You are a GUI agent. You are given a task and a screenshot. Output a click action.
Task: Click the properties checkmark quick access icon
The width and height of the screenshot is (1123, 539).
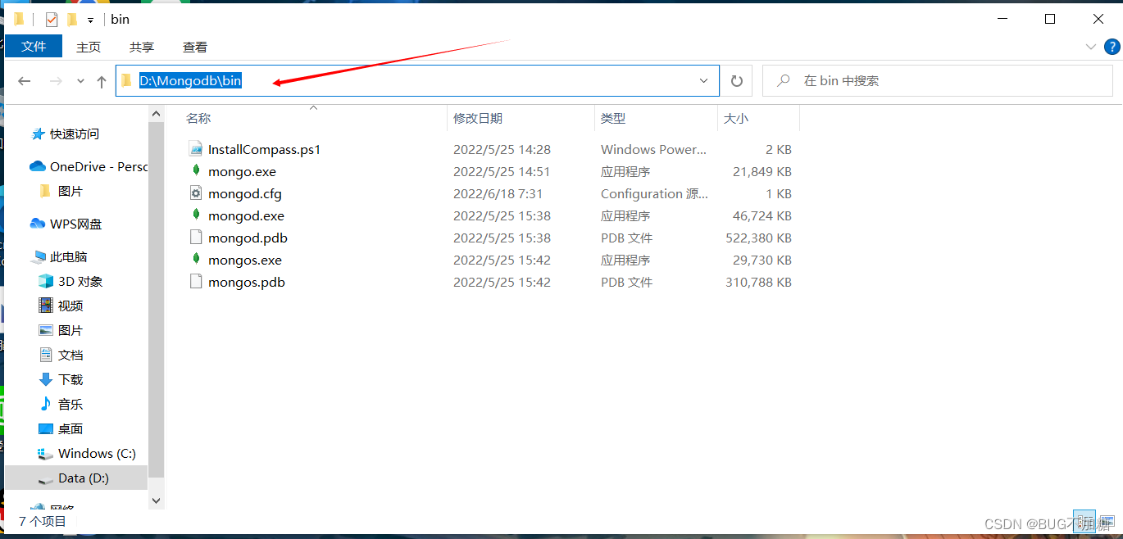coord(52,20)
